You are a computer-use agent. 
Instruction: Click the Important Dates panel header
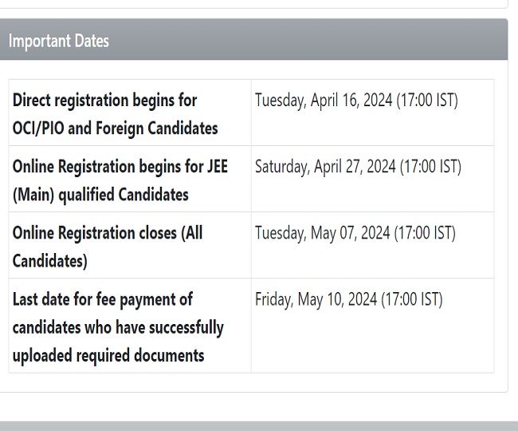253,41
